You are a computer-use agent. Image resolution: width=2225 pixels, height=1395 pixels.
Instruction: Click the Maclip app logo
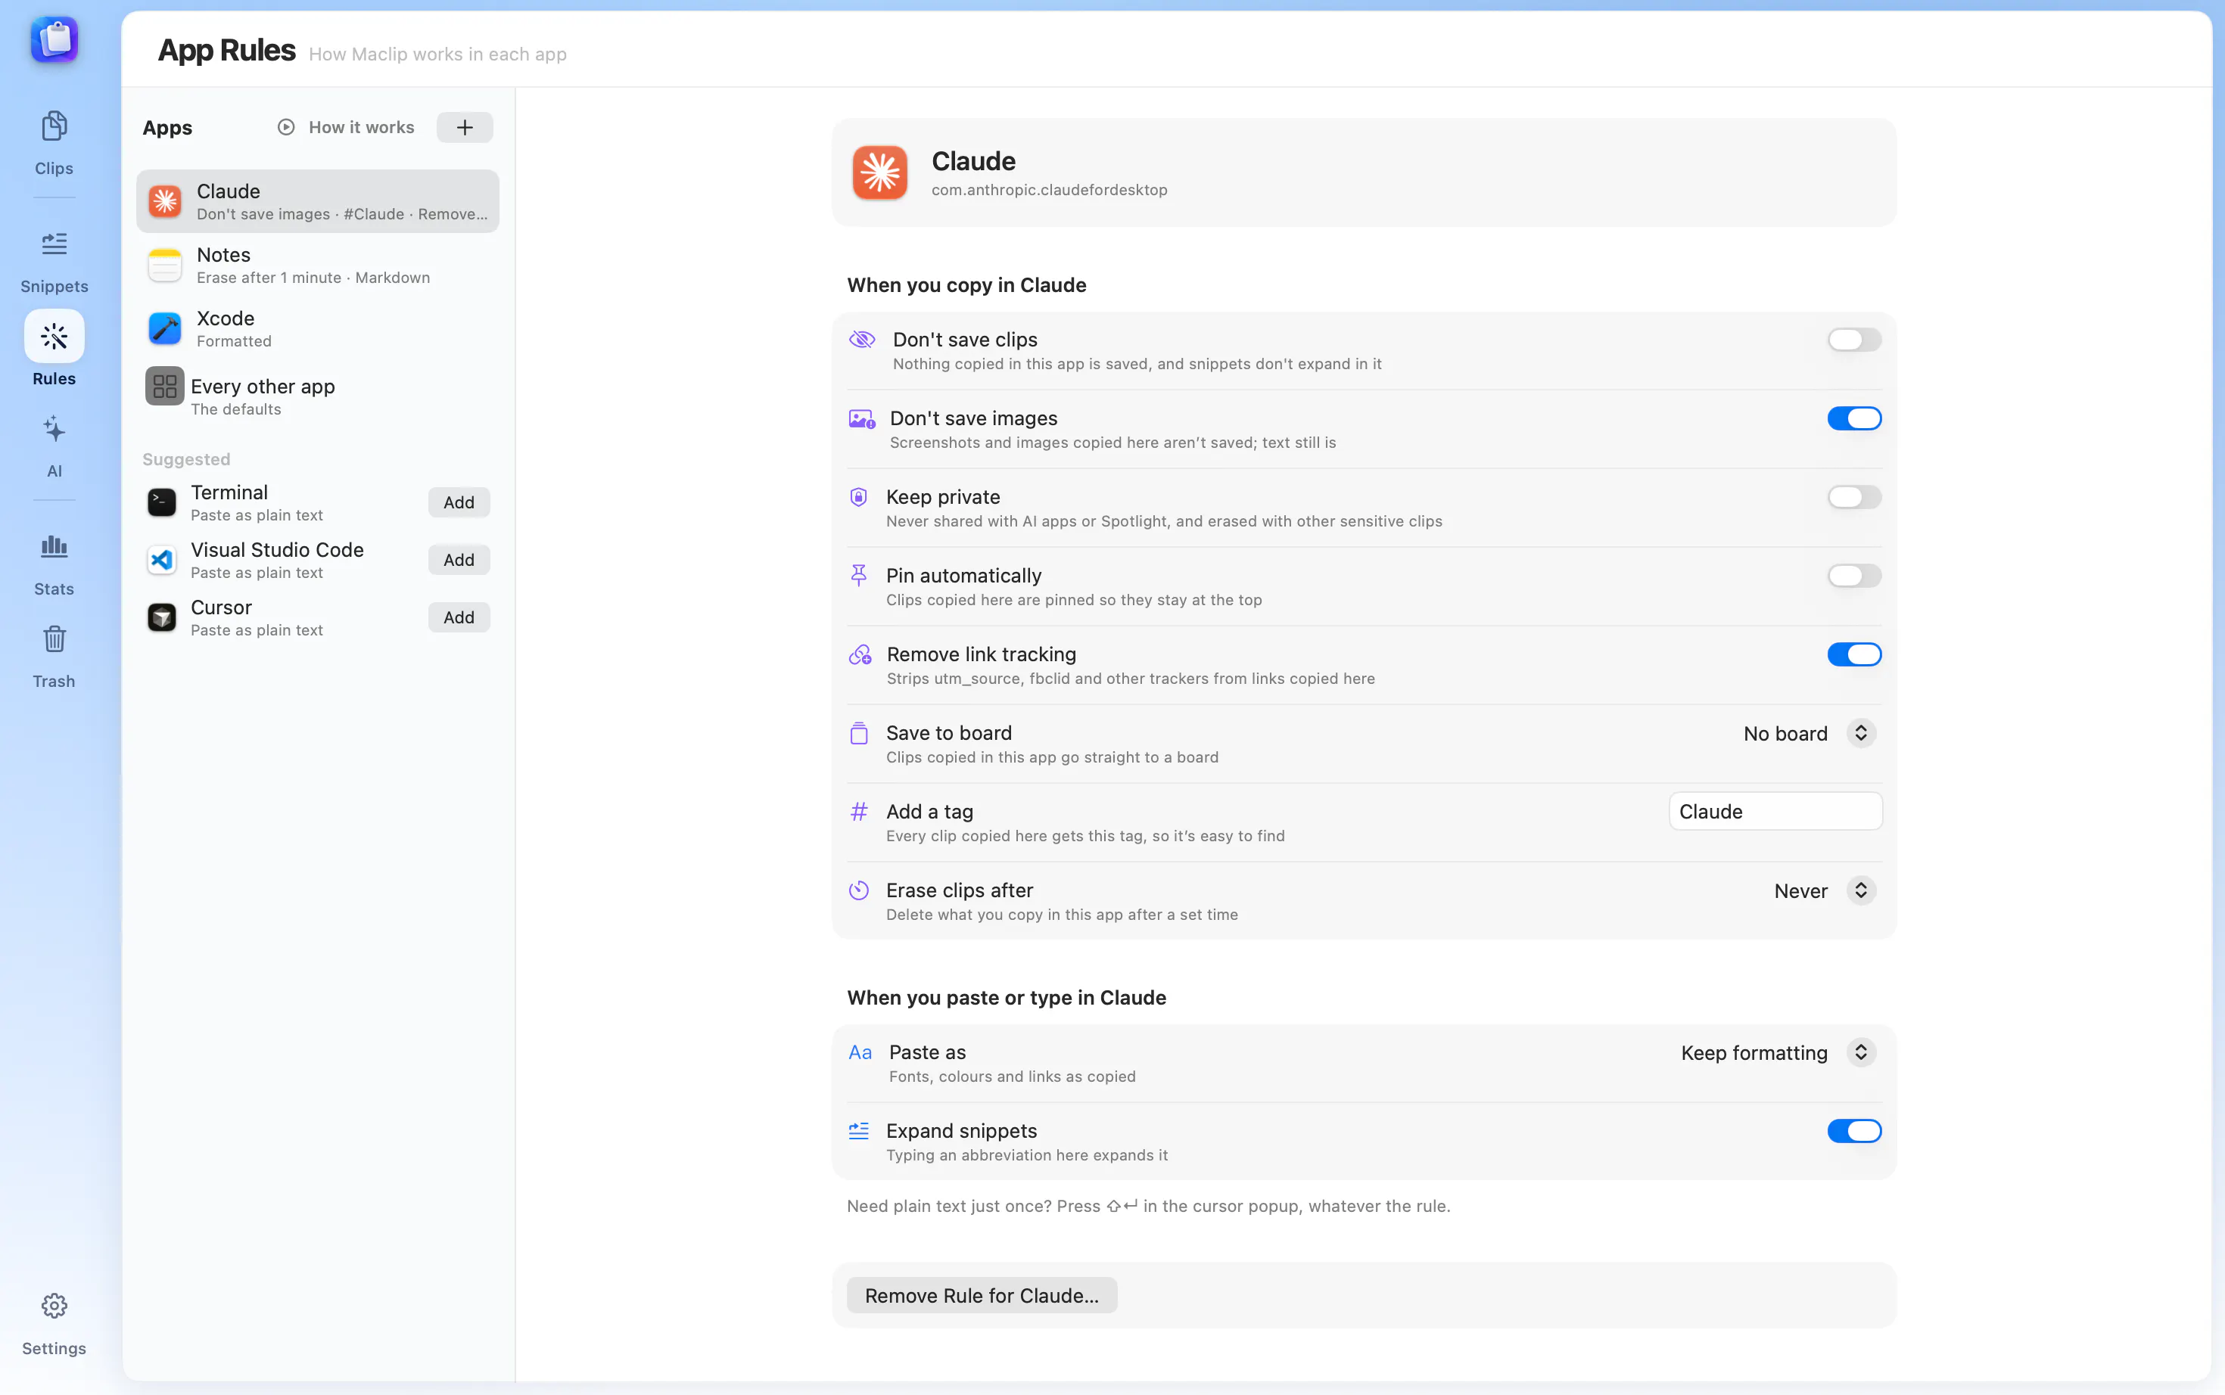point(54,39)
